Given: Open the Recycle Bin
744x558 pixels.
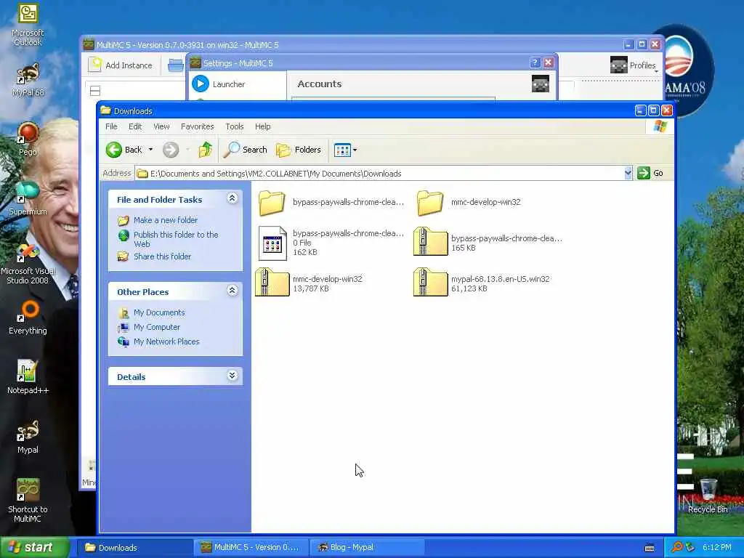Looking at the screenshot, I should pyautogui.click(x=708, y=496).
